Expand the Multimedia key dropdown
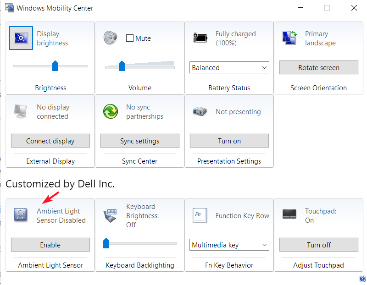Viewport: 367px width, 285px height. point(229,245)
